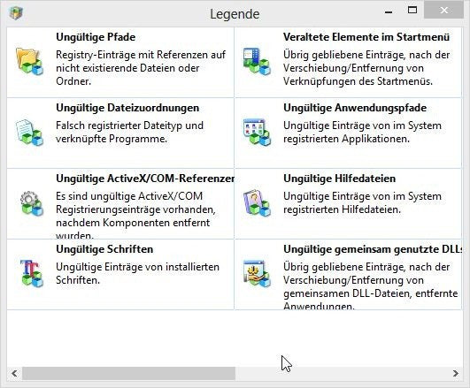Click the Veraltete Elemente im Startmenü icon

click(257, 62)
